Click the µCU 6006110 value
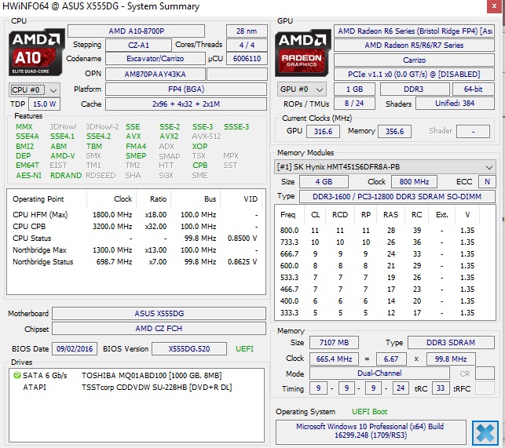 247,59
